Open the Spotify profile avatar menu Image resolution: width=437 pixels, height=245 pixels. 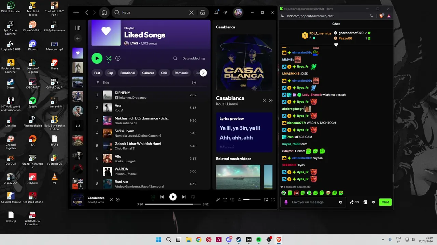pos(238,13)
